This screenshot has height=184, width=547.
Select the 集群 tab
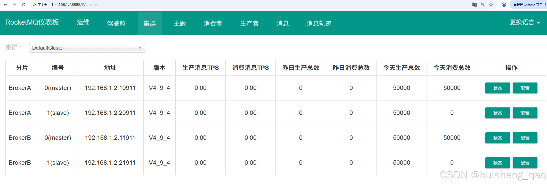[150, 23]
